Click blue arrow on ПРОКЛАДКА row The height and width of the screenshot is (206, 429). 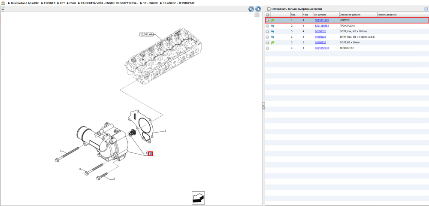(272, 26)
